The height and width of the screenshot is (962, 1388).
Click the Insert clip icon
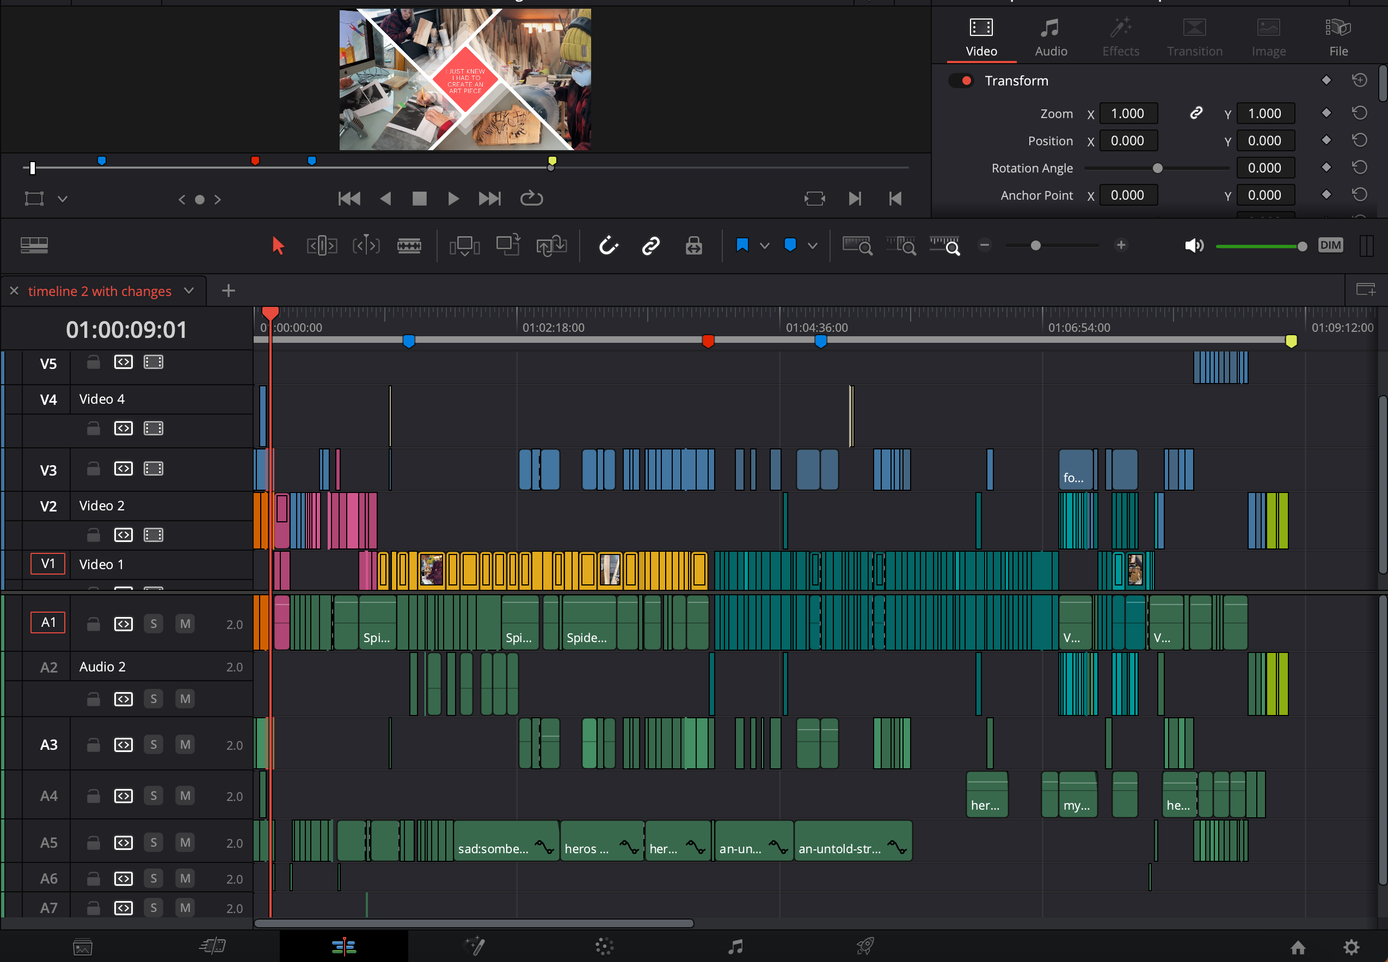click(464, 245)
